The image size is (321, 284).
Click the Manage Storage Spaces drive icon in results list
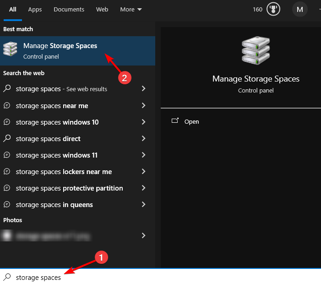click(x=10, y=49)
